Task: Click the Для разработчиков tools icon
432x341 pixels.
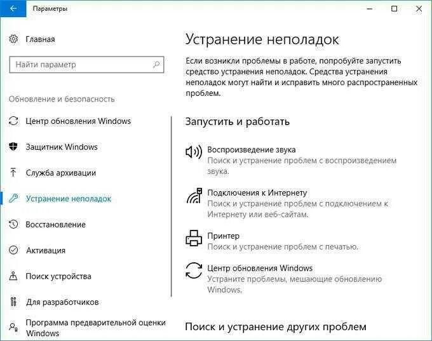Action: point(13,302)
